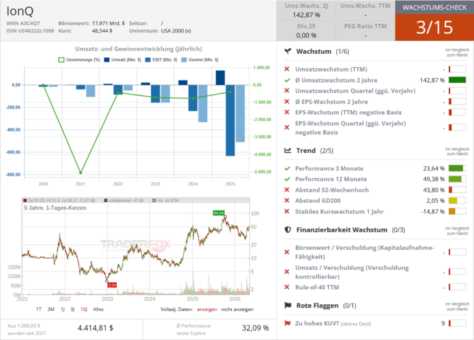Select the Alles chart range
The width and height of the screenshot is (474, 340).
pyautogui.click(x=98, y=309)
